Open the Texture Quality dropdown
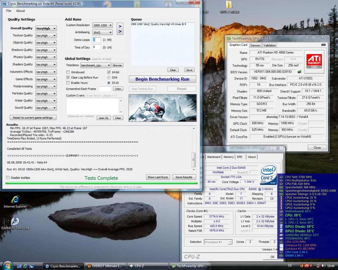The width and height of the screenshot is (338, 270). (46, 36)
